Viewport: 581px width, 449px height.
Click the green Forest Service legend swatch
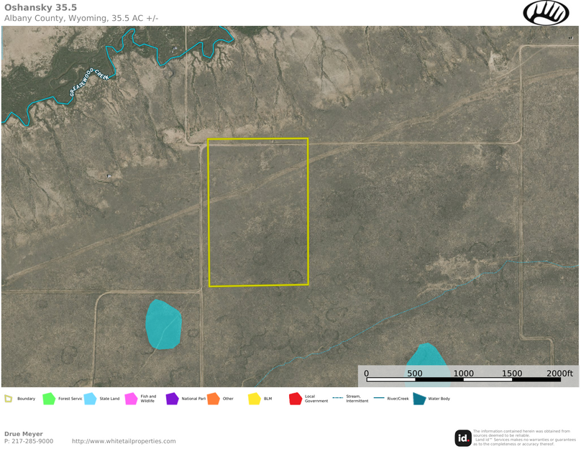(48, 399)
